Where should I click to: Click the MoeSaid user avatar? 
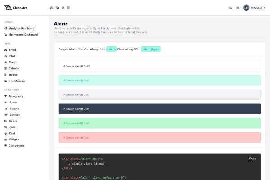247,8
